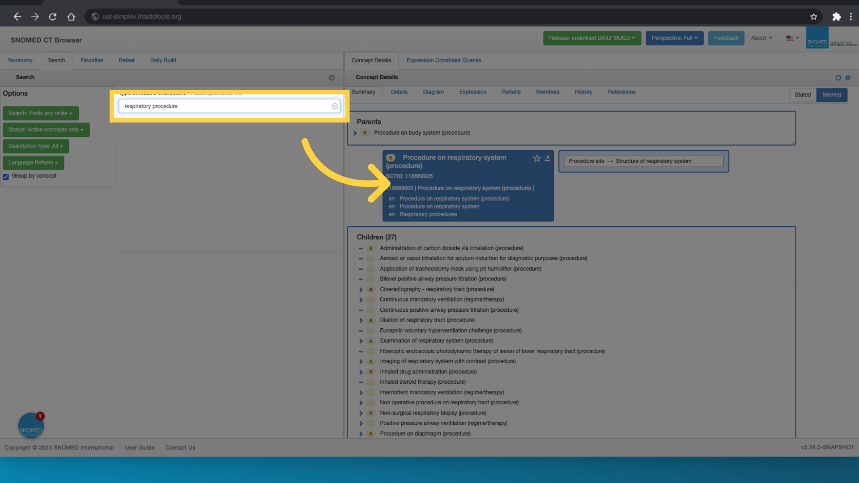859x483 pixels.
Task: Expand Imaging of respiratory system with contrast
Action: [361, 361]
